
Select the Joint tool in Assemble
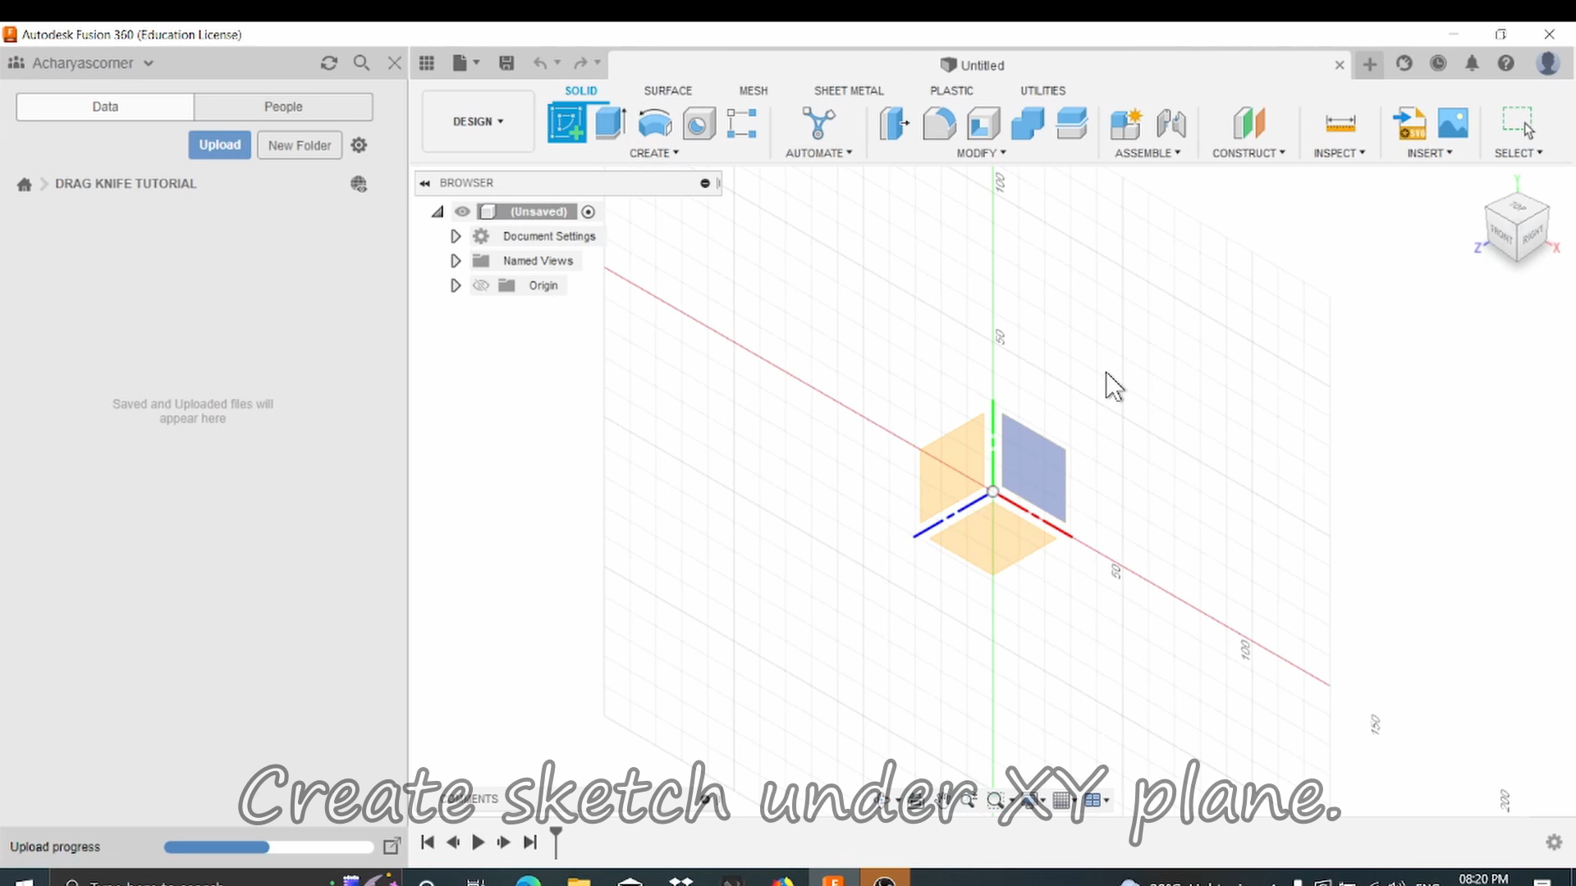1167,123
